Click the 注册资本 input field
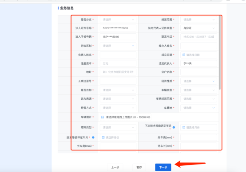Viewport: 246px width, 172px height. 118,63
